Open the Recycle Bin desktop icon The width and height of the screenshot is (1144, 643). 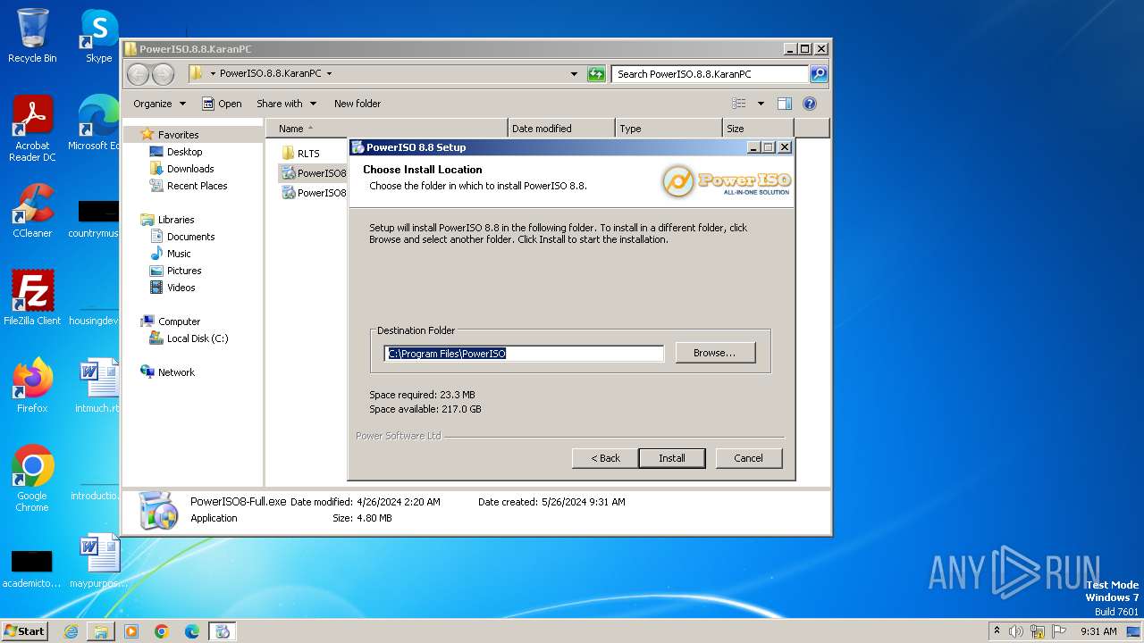pyautogui.click(x=32, y=36)
